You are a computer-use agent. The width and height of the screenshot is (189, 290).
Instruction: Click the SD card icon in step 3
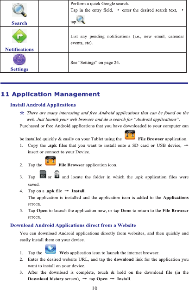tap(43, 174)
